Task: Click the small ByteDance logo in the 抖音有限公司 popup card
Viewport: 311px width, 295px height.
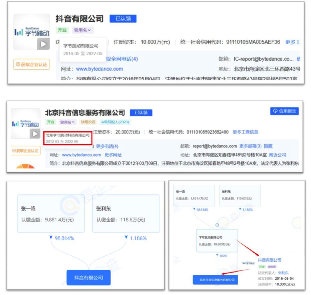Action: coord(249,263)
